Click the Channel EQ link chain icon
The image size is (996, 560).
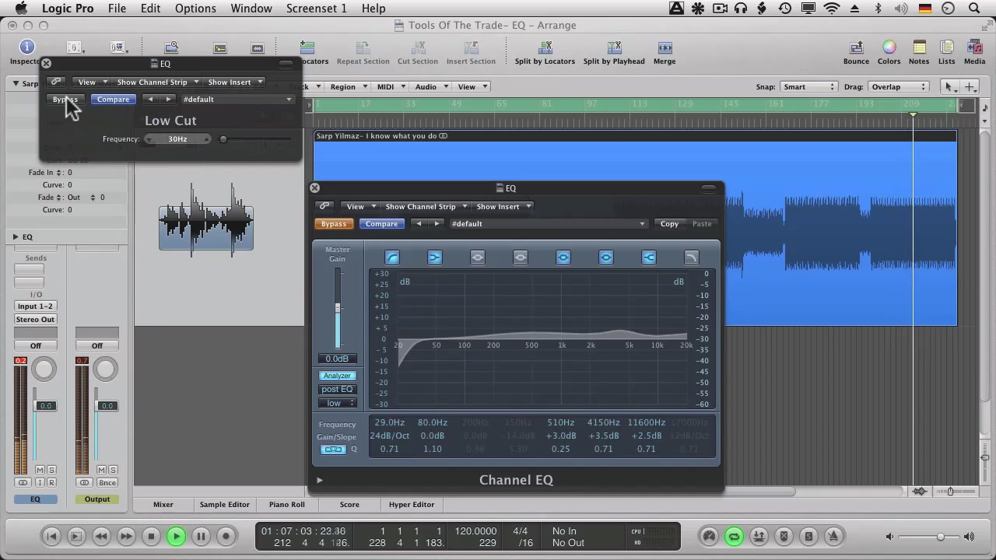tap(324, 206)
